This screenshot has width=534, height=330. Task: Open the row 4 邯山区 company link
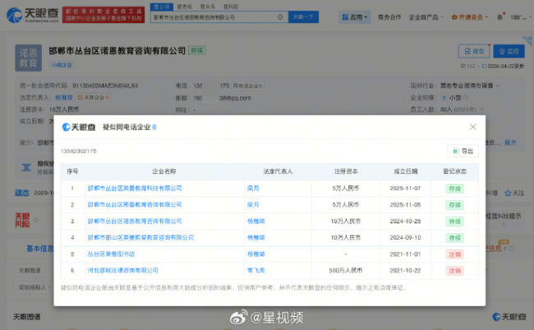[140, 238]
